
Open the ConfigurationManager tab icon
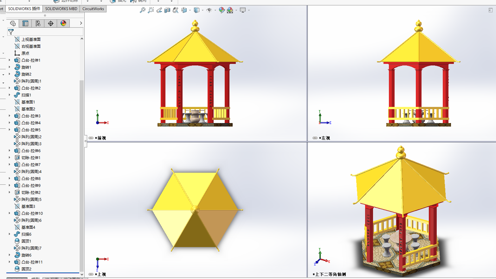[x=38, y=23]
